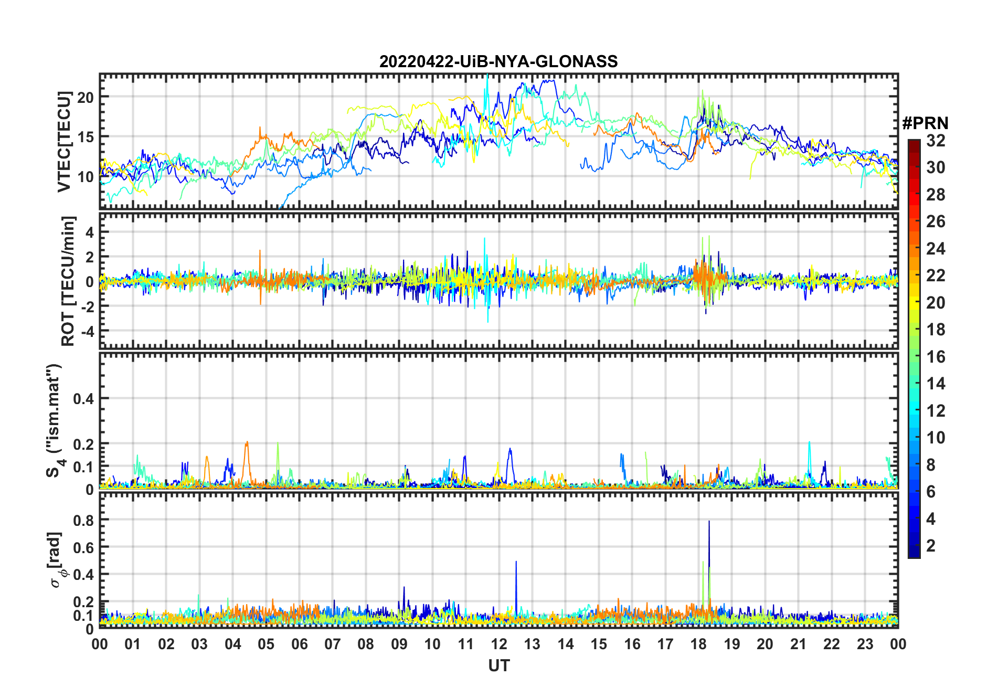The width and height of the screenshot is (998, 698).
Task: Select colorbar tick label 8
Action: [x=931, y=465]
